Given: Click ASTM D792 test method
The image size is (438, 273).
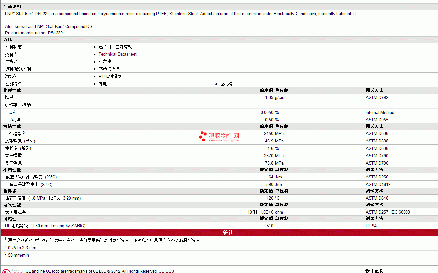Looking at the screenshot, I should click(x=377, y=98).
